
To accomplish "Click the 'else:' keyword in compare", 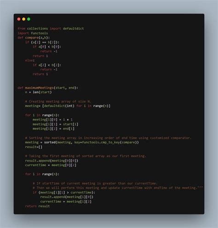I will point(30,61).
